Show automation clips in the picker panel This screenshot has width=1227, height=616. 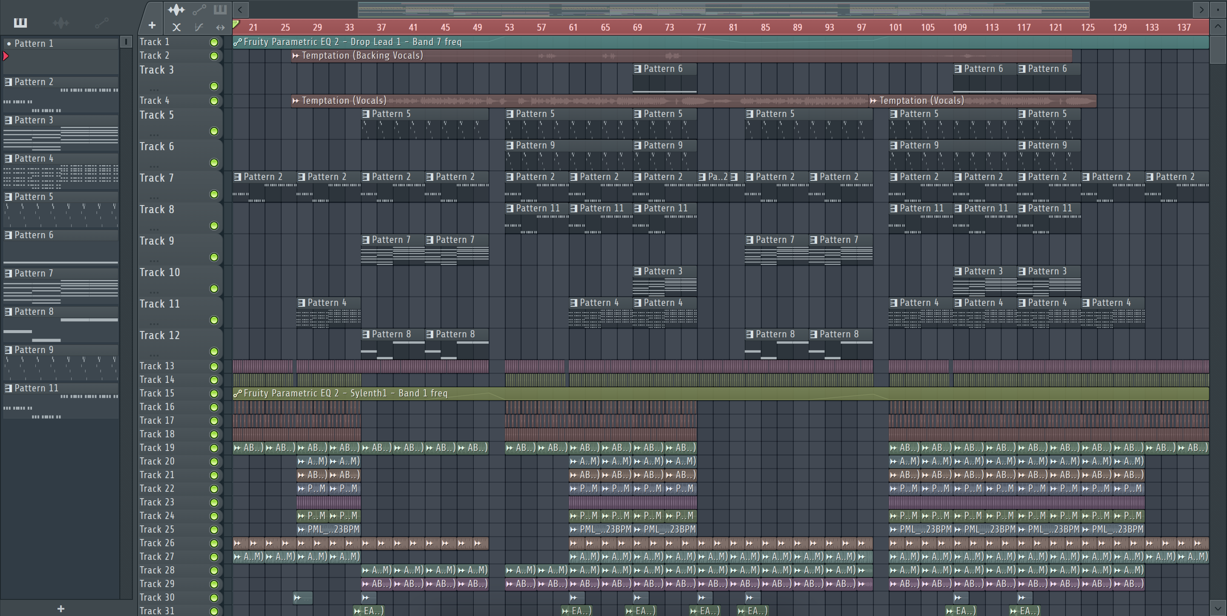pyautogui.click(x=101, y=23)
